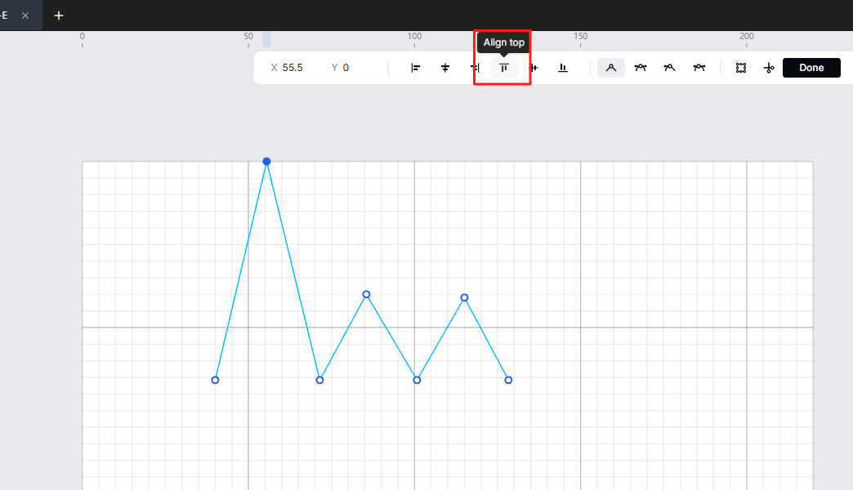The image size is (853, 490).
Task: Click the Align right icon
Action: click(x=475, y=68)
